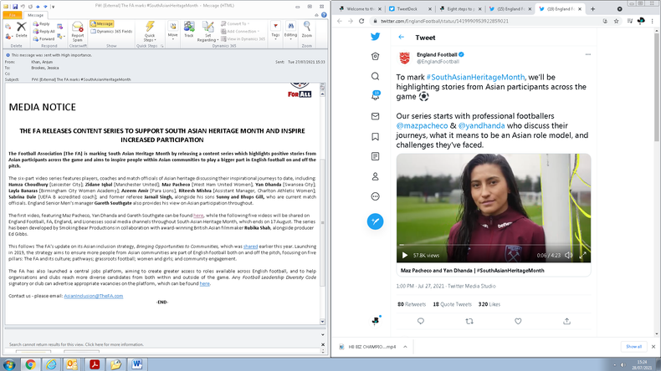Open Twitter Messages envelope icon
Viewport: 661px width, 371px height.
[375, 116]
